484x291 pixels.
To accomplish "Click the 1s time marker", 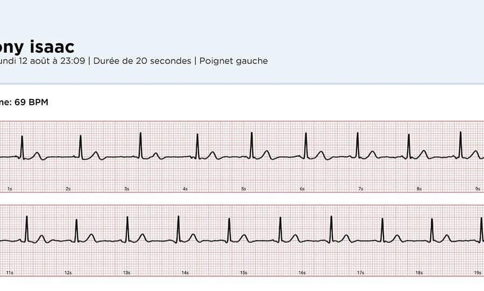I will [x=10, y=188].
